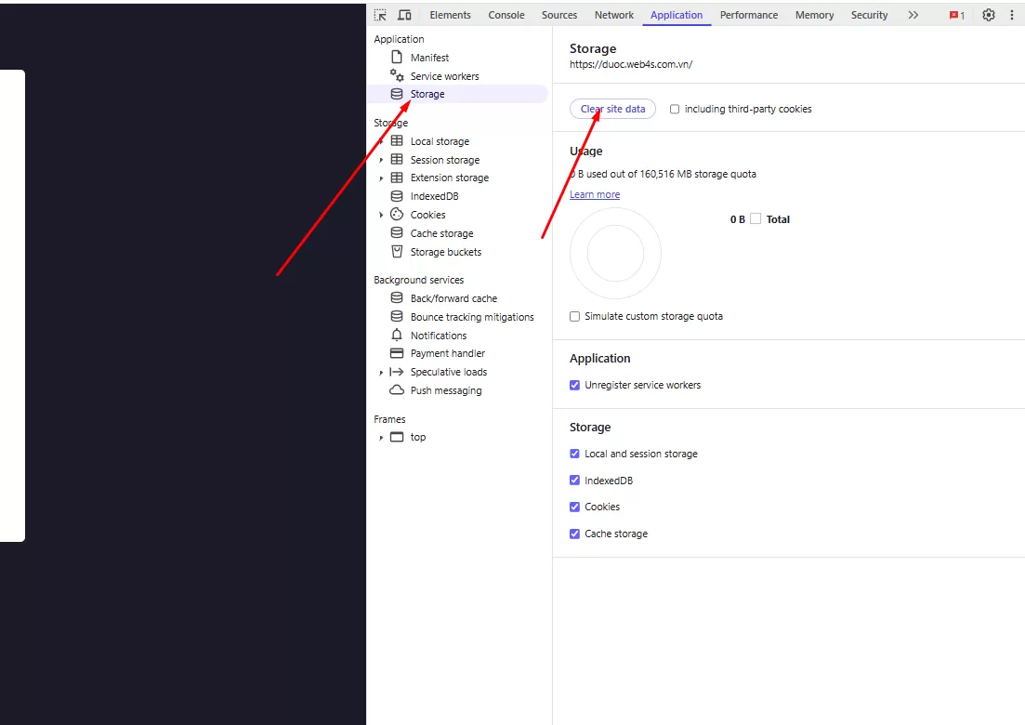Select Manifest in the Application sidebar
The height and width of the screenshot is (725, 1025).
click(429, 58)
